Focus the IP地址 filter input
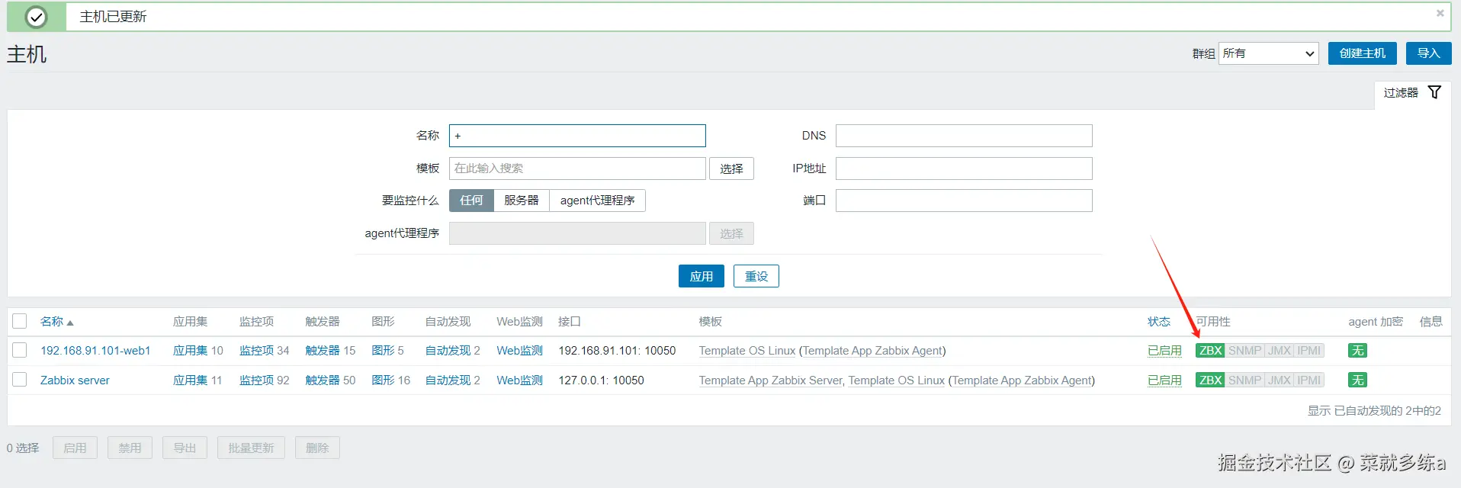 point(964,169)
